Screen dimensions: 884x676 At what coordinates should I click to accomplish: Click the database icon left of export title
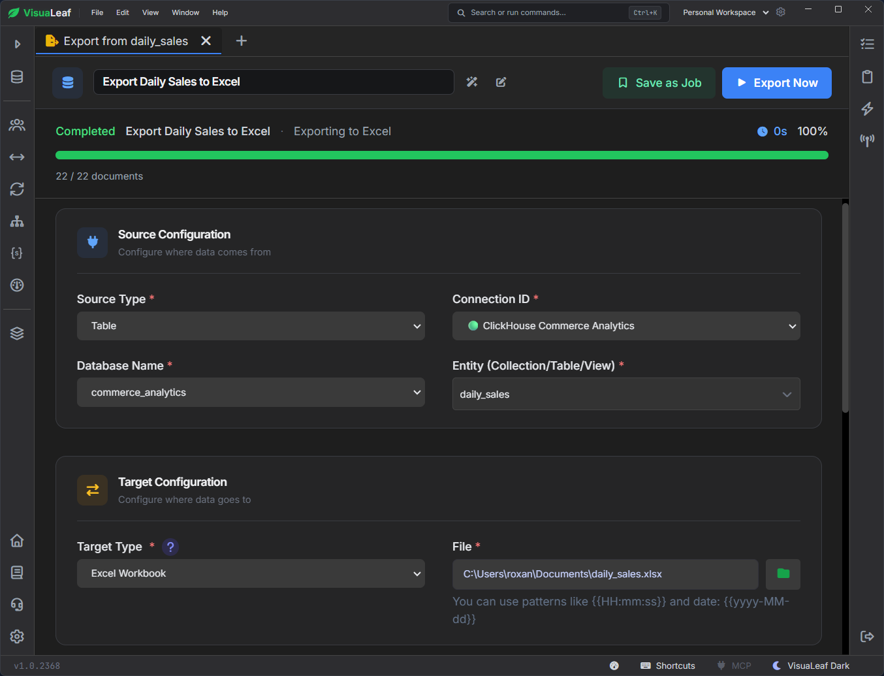coord(68,82)
